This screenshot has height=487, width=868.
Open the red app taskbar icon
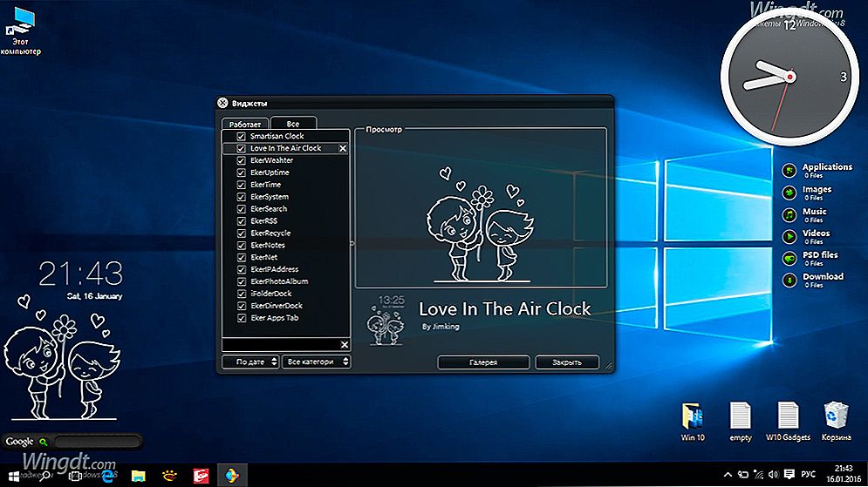tap(201, 476)
